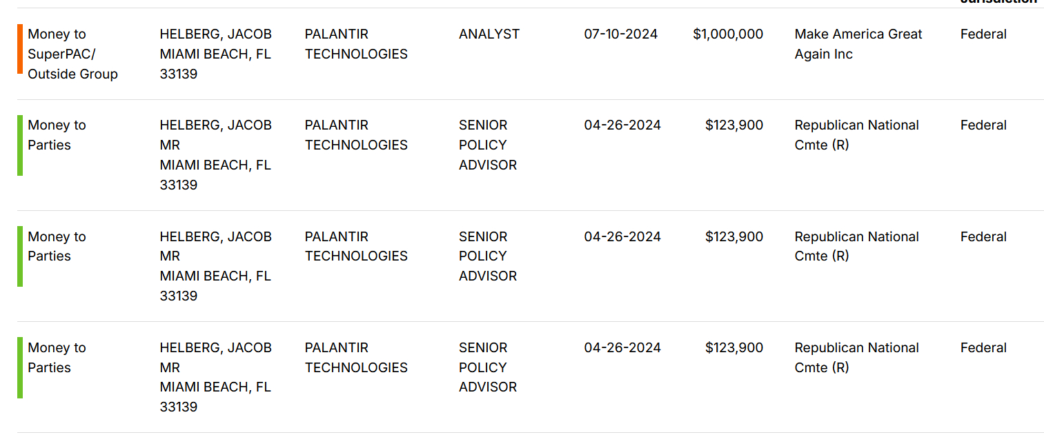Click the last green Money to Parties bar
The width and height of the screenshot is (1044, 437).
click(20, 367)
